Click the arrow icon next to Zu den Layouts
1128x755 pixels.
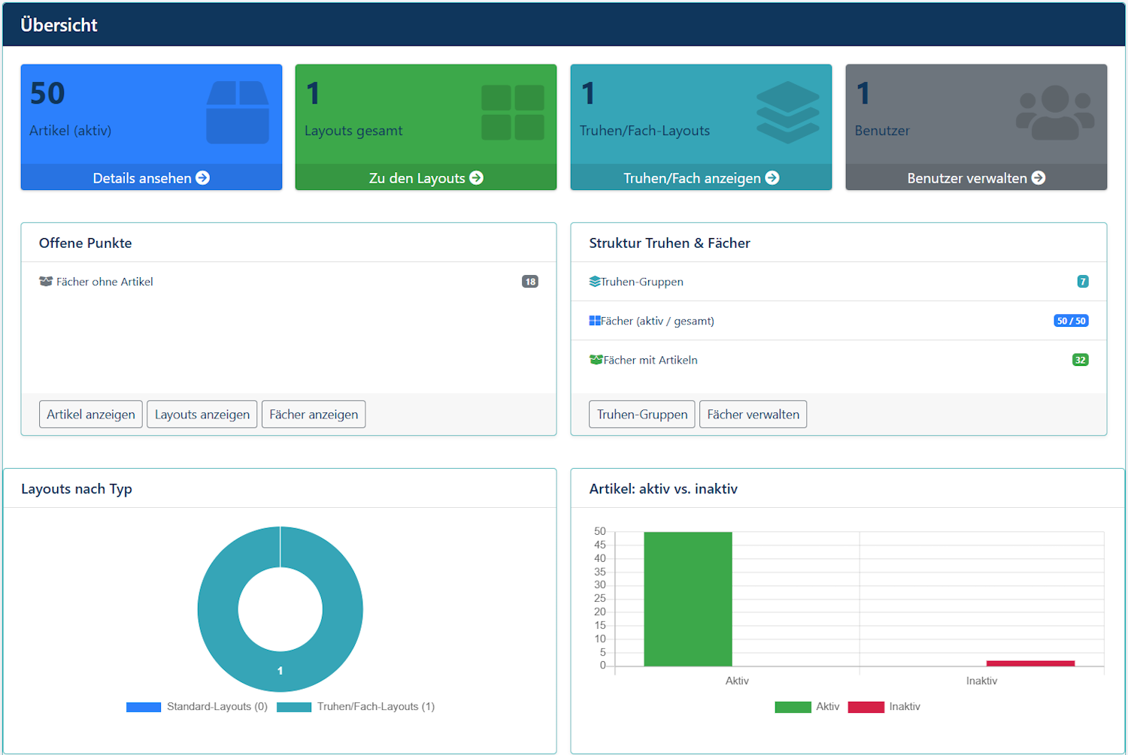(476, 178)
